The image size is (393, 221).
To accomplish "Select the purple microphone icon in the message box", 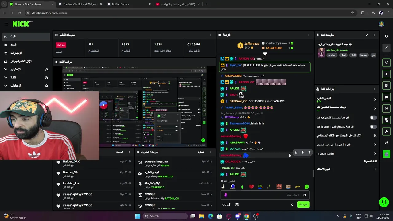I will [226, 195].
